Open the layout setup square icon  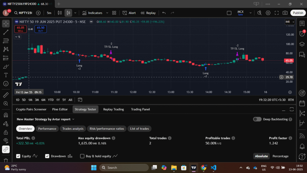pos(229,13)
